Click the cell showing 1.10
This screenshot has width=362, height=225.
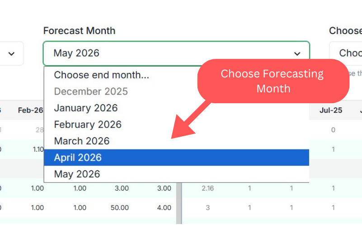(38, 149)
